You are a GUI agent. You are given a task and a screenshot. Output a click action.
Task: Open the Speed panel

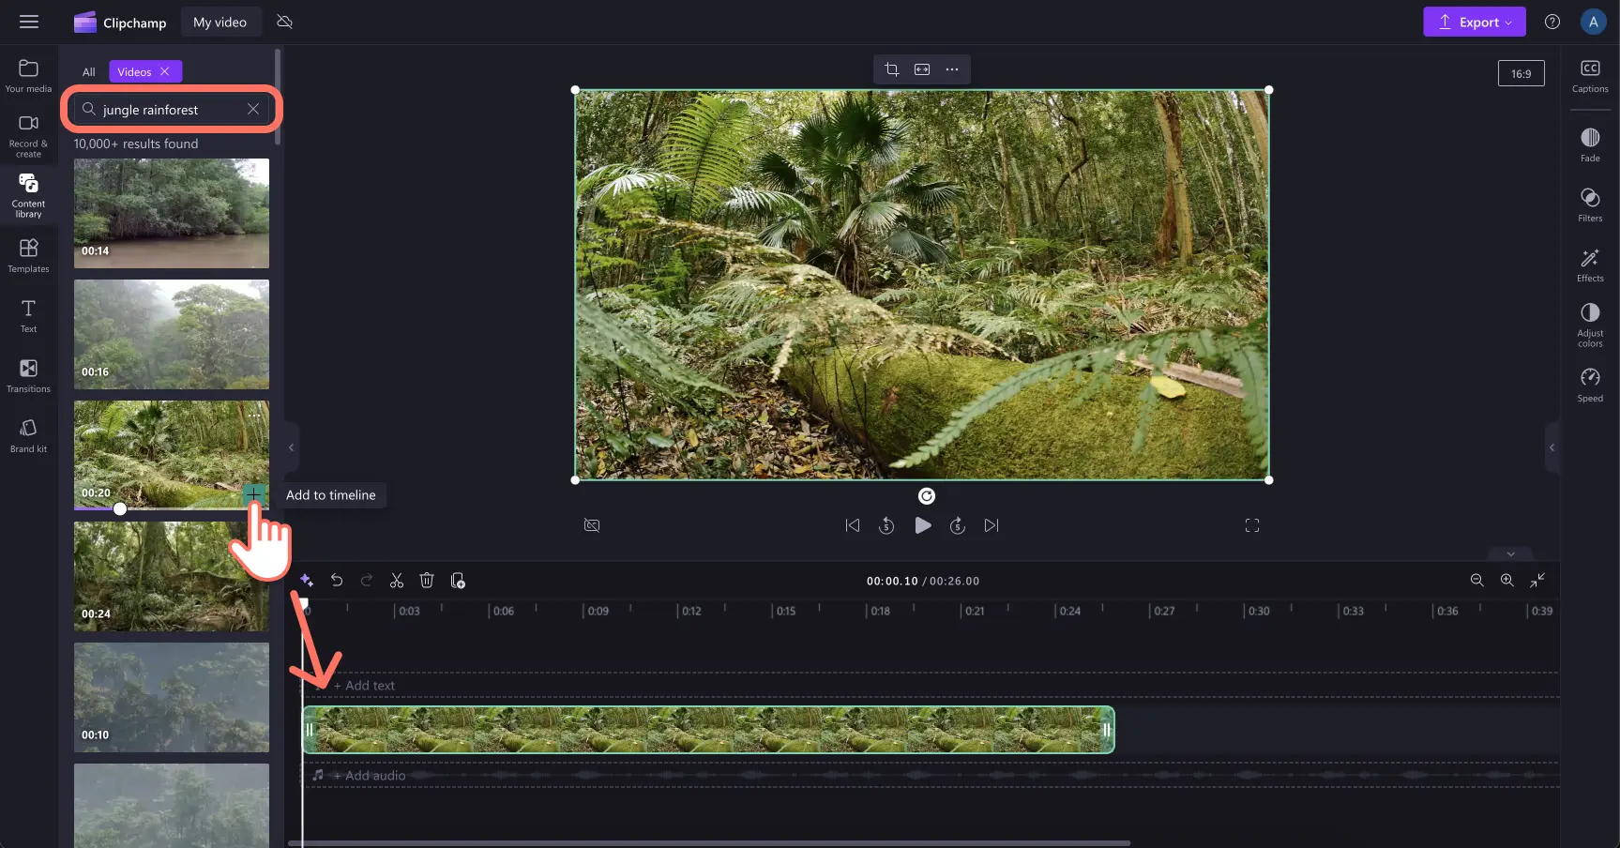pos(1590,386)
